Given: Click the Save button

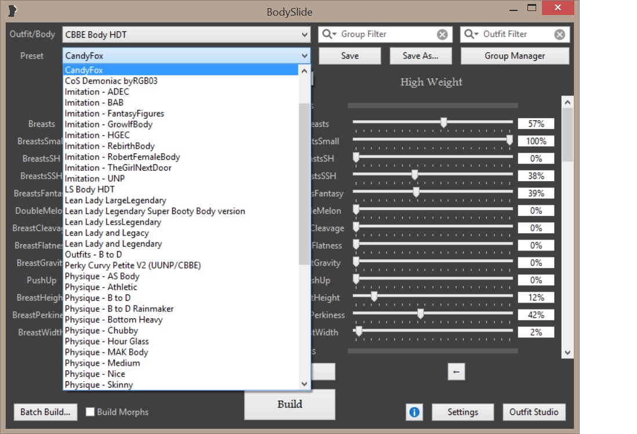Looking at the screenshot, I should point(350,56).
